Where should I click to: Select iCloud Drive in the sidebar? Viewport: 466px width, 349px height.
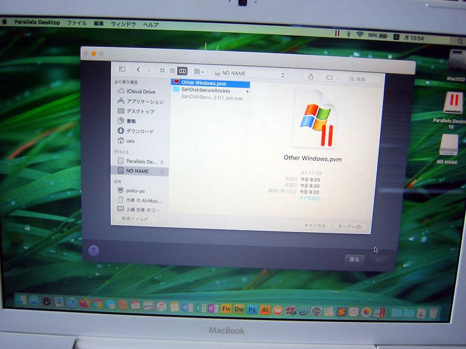point(140,92)
